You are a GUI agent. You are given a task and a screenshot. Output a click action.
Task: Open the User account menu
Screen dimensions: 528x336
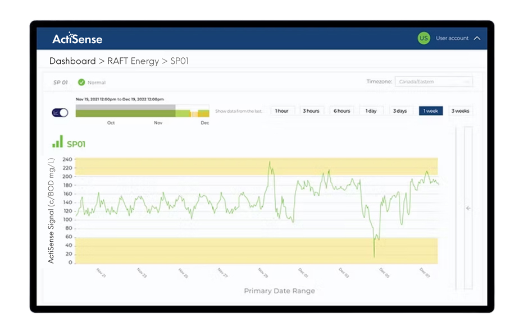click(452, 38)
